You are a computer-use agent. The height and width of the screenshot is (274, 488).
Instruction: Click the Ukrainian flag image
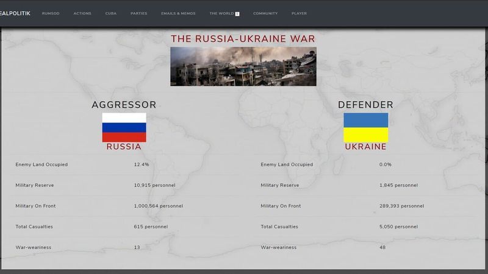365,127
